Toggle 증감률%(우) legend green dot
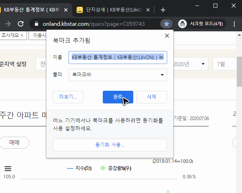The width and height of the screenshot is (242, 193). [103, 168]
